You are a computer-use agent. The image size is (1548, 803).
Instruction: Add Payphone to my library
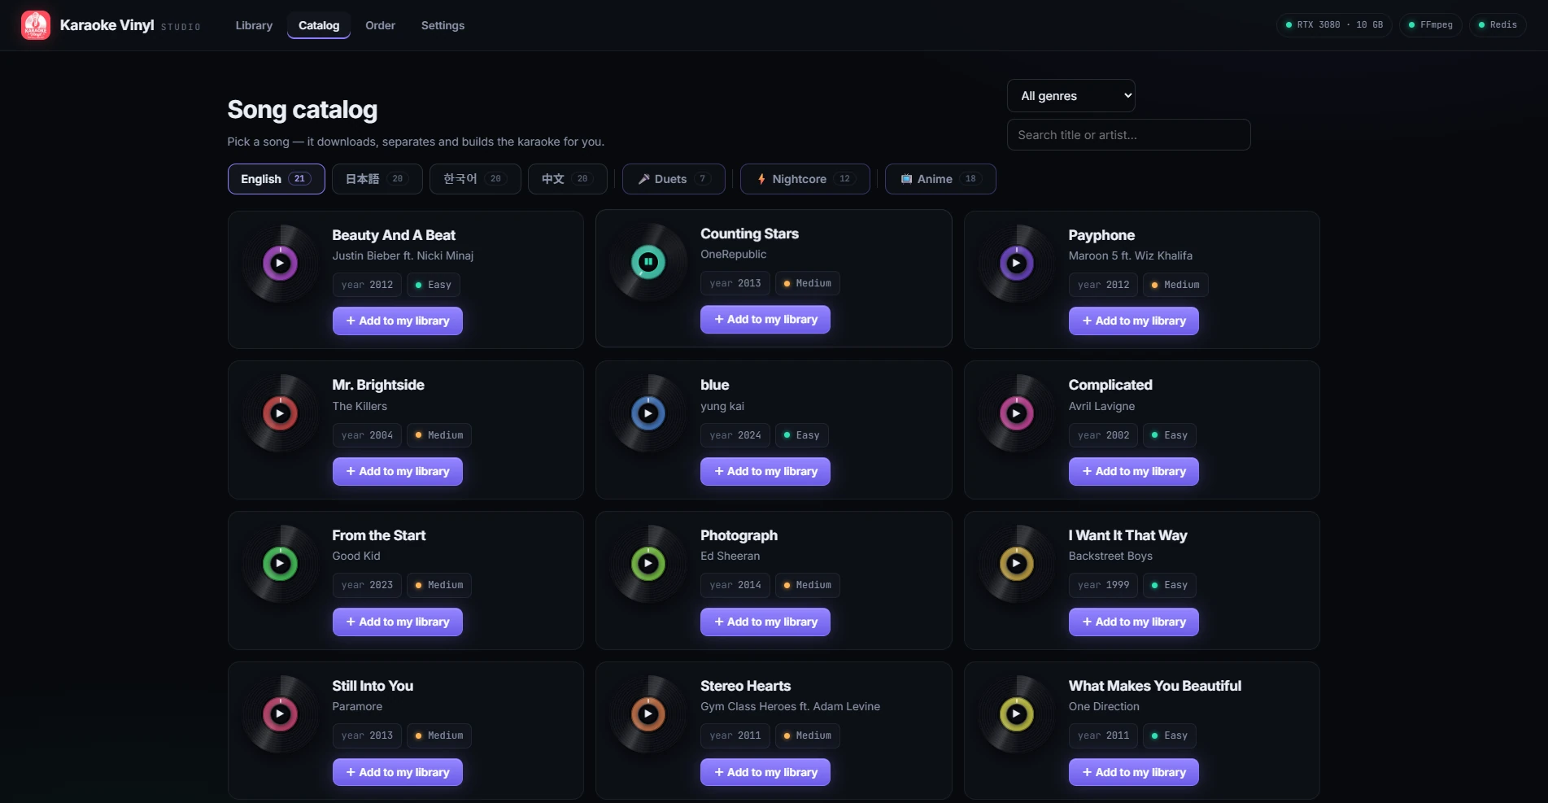[1134, 321]
